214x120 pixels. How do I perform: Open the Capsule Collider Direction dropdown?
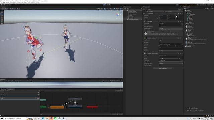171,51
